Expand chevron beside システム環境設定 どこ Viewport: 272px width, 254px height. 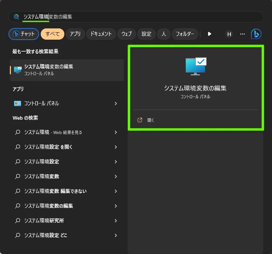pos(116,235)
